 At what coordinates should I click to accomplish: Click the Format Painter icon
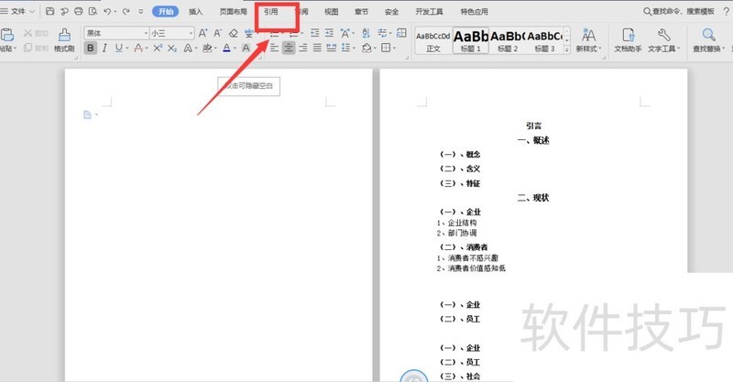coord(62,40)
